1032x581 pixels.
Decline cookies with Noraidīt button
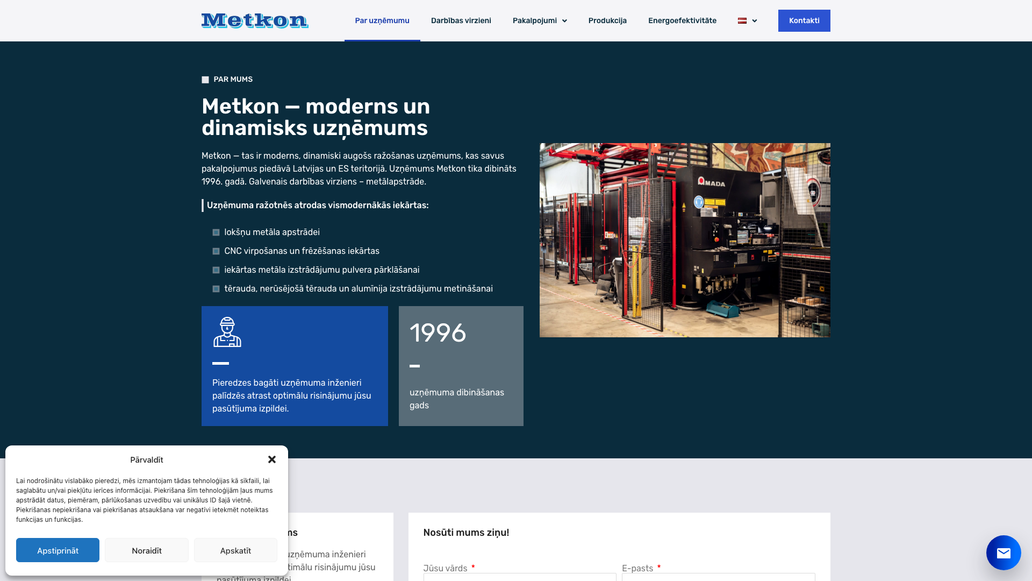tap(147, 550)
